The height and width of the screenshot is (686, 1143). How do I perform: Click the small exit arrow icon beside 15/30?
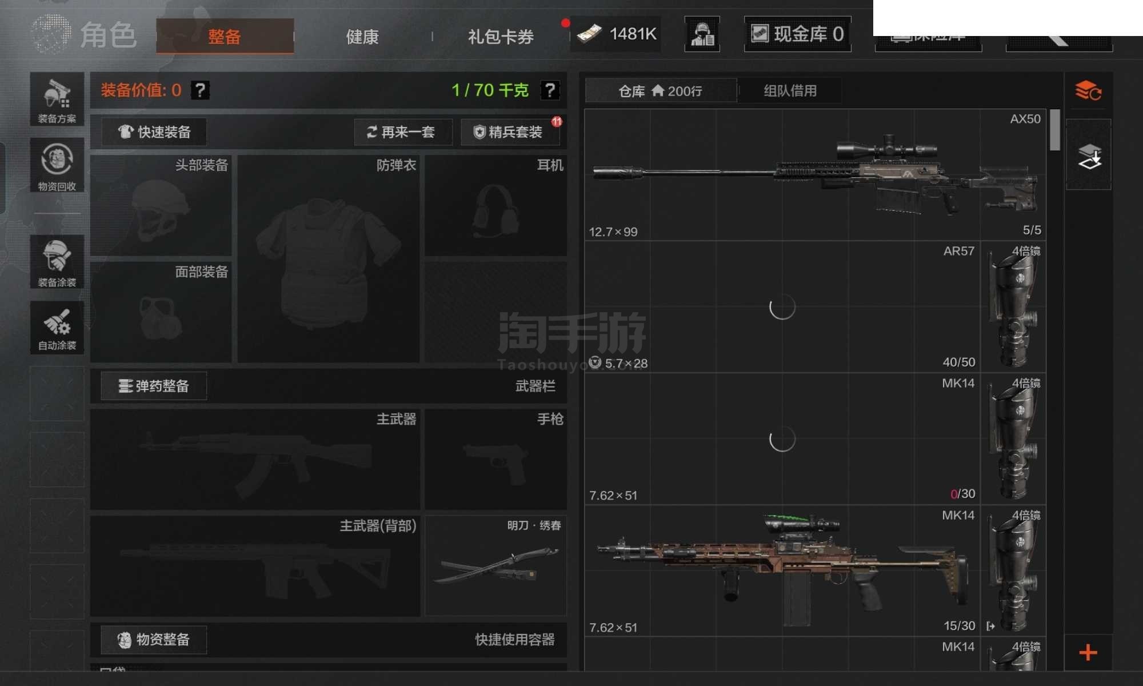click(x=990, y=627)
